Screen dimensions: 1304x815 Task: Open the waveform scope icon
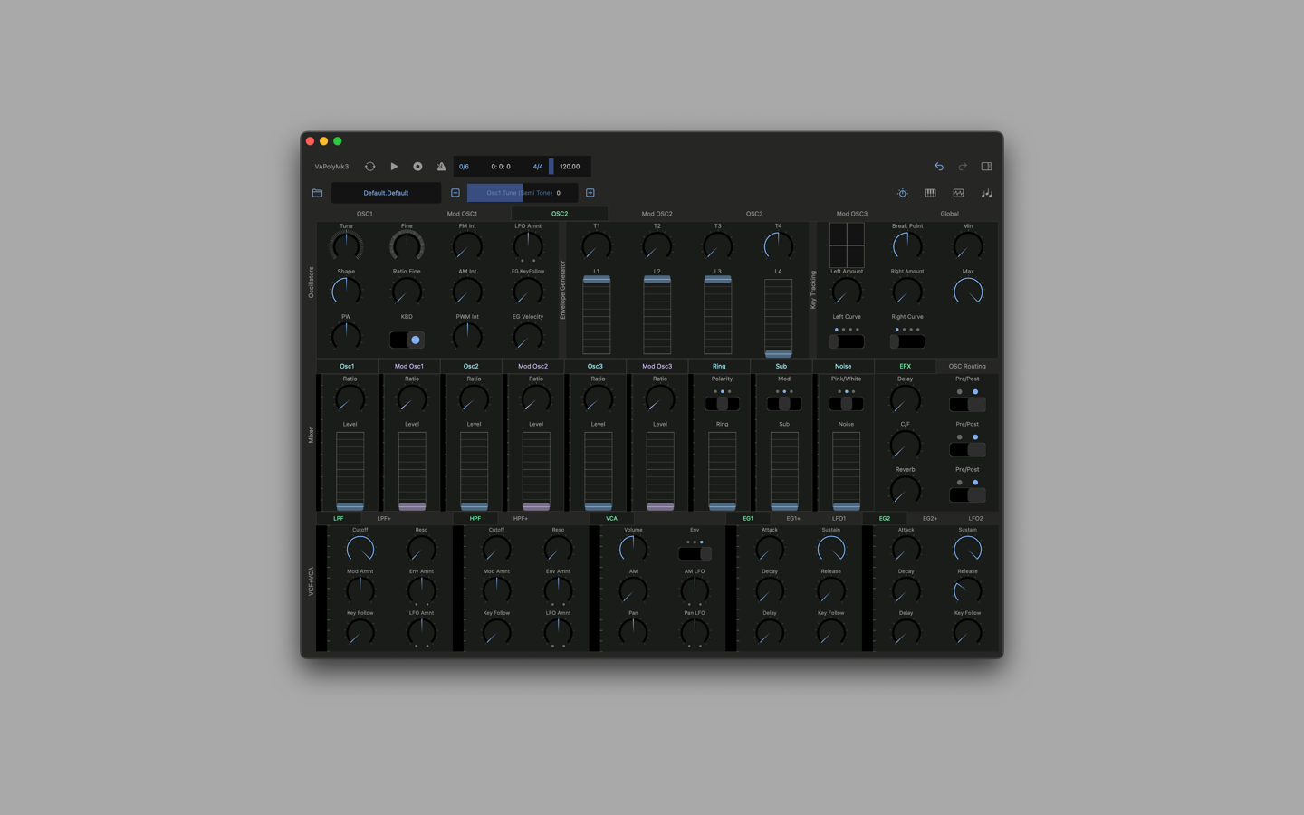point(958,193)
